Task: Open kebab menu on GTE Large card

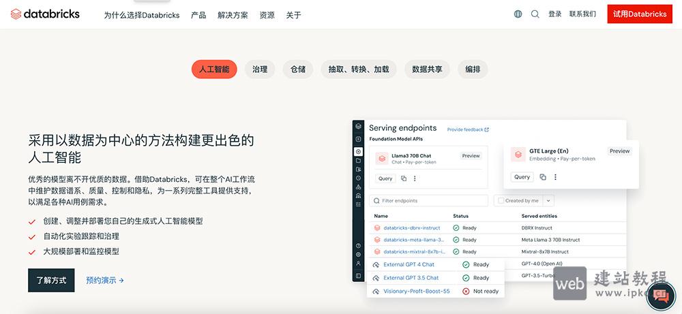Action: pyautogui.click(x=555, y=177)
